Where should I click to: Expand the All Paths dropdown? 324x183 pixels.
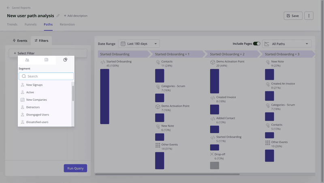pyautogui.click(x=287, y=44)
